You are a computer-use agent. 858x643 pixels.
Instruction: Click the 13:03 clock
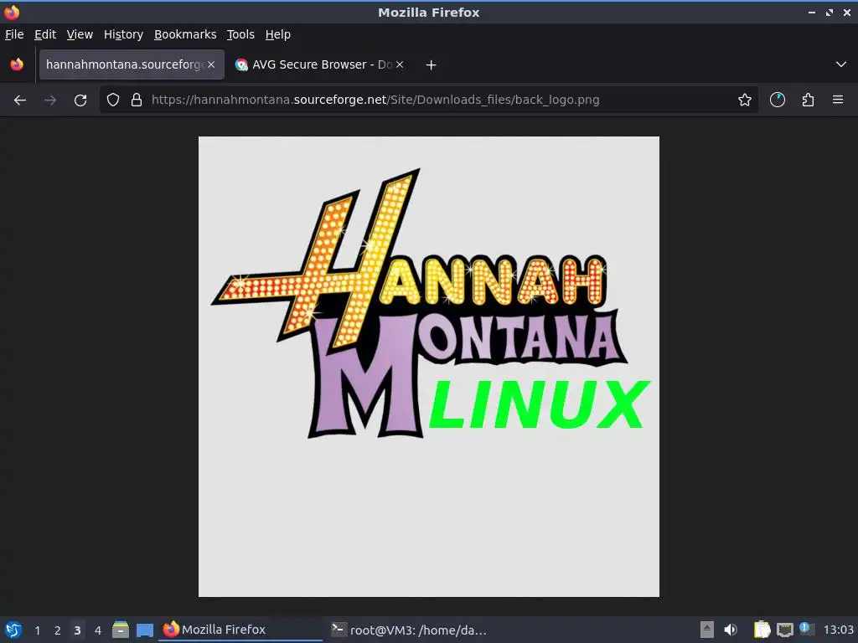(x=838, y=630)
